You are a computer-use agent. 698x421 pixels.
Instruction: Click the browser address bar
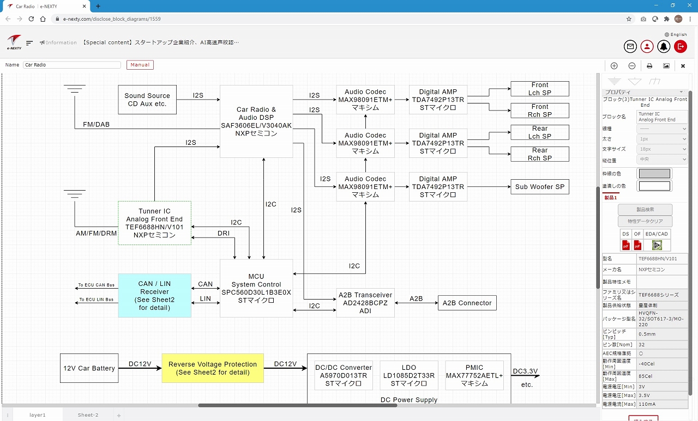pos(338,19)
